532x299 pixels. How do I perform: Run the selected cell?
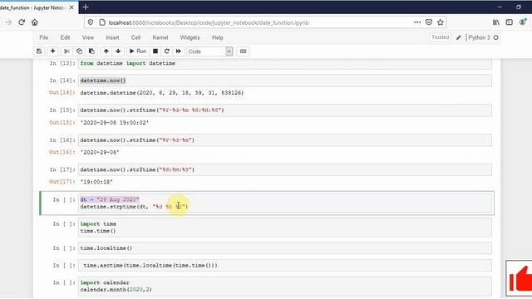click(x=138, y=51)
